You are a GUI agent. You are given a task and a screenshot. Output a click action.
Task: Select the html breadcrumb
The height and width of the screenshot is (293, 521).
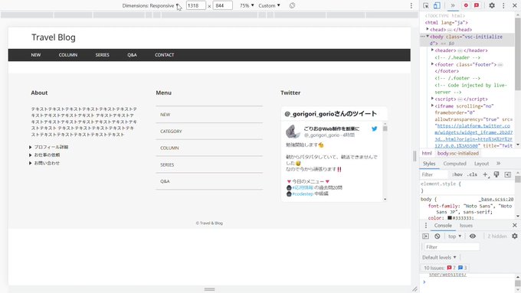click(x=427, y=153)
